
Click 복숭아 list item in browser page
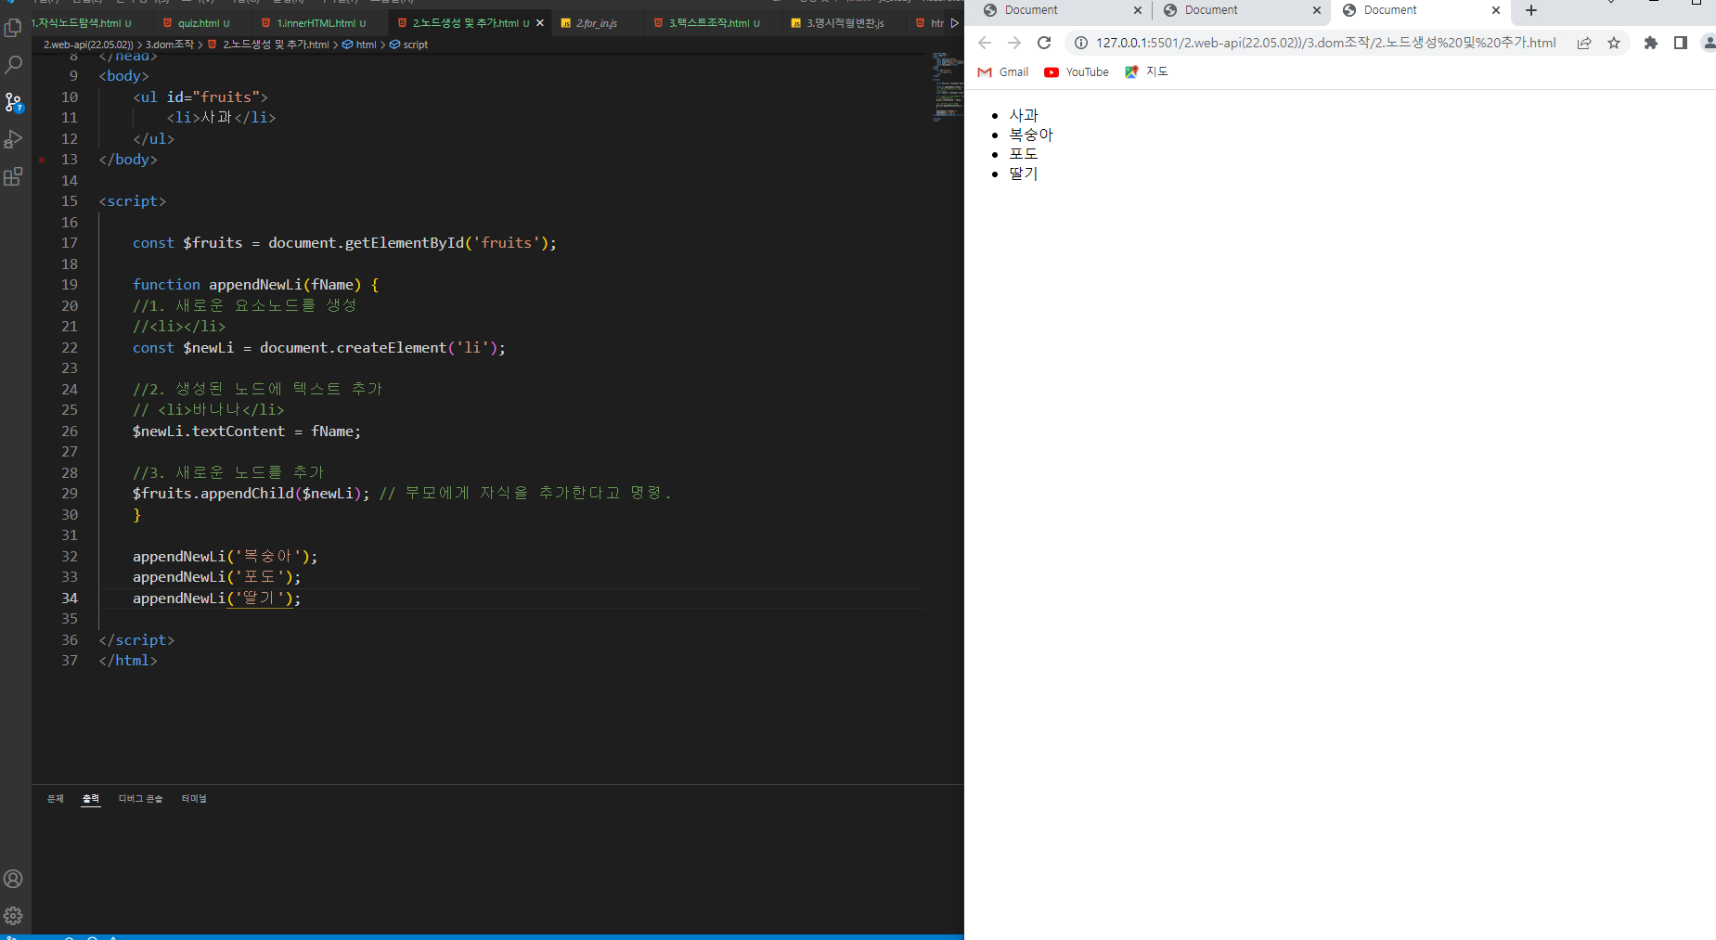click(1031, 135)
